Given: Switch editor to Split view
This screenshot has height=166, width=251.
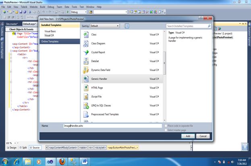Looking at the screenshot, I should (23, 147).
